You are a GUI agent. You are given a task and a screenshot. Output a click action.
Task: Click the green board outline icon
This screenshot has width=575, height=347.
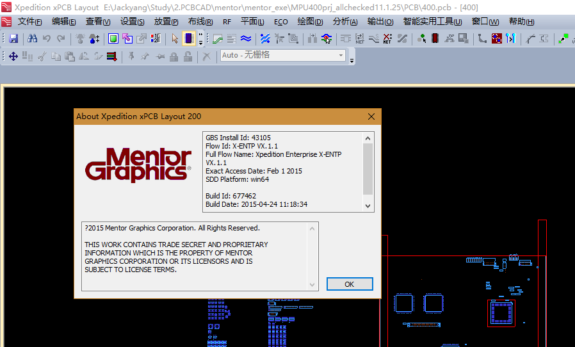(x=113, y=38)
